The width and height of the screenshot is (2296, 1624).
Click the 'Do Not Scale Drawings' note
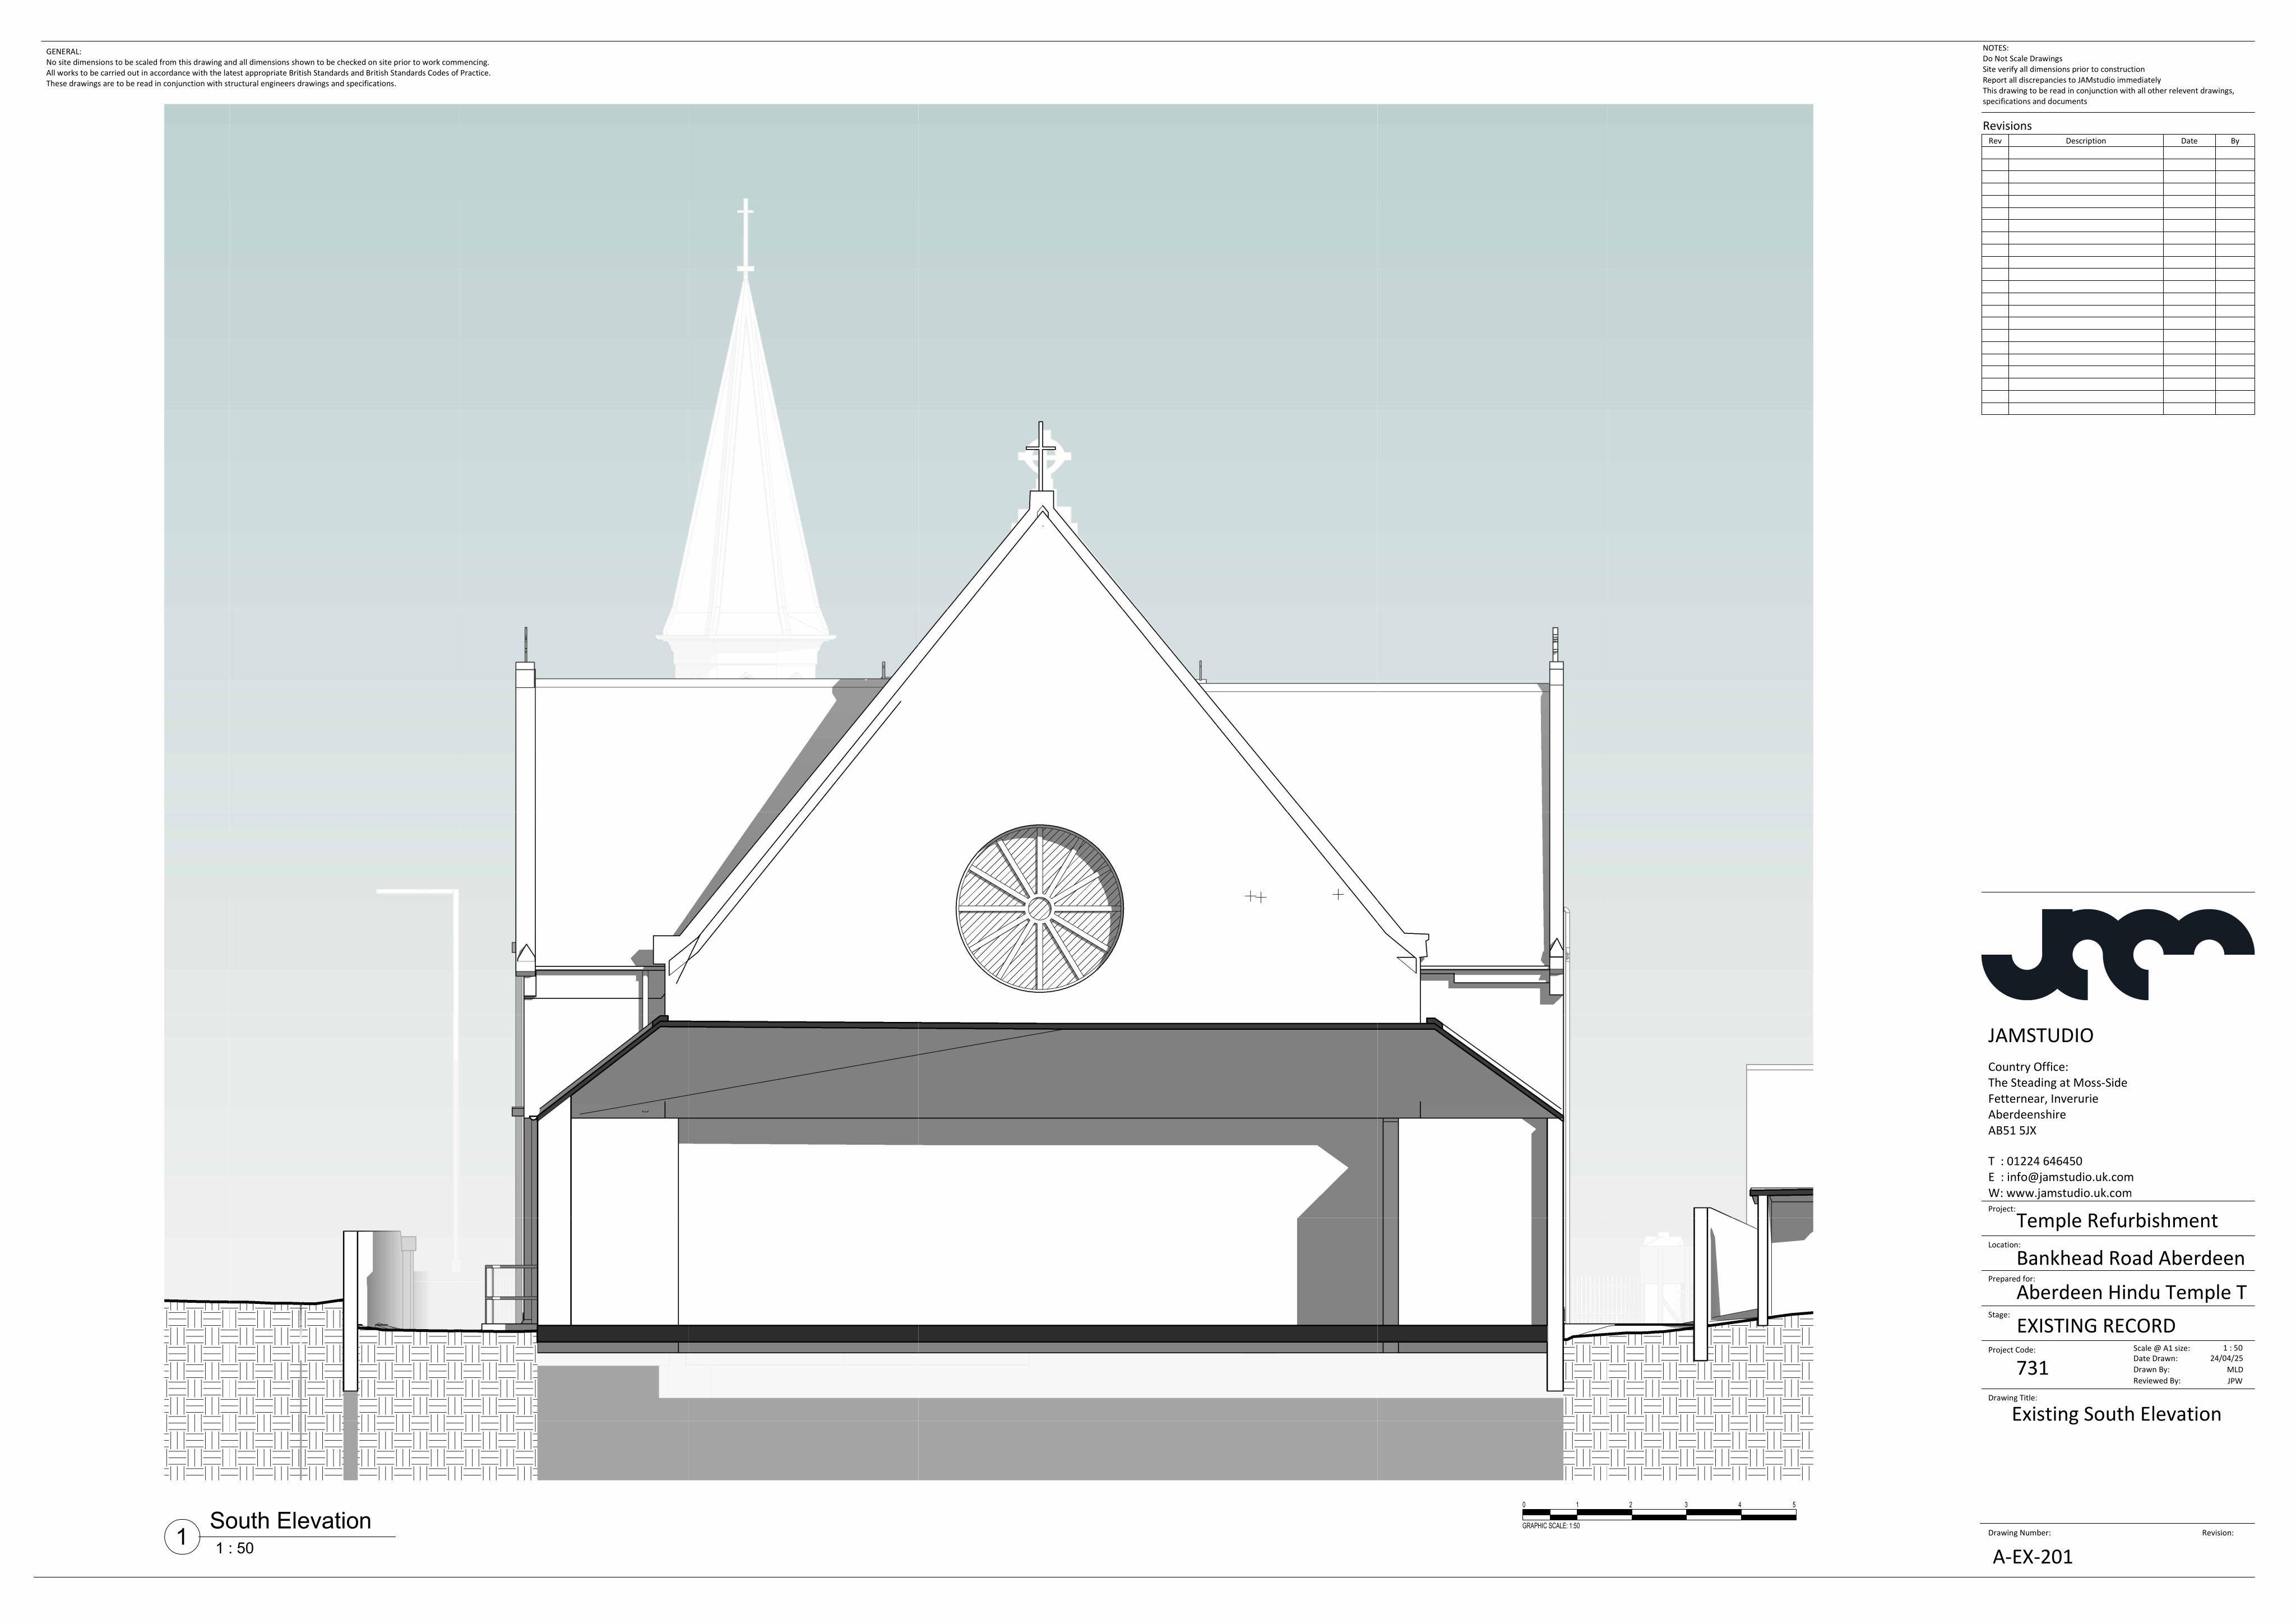click(2022, 59)
